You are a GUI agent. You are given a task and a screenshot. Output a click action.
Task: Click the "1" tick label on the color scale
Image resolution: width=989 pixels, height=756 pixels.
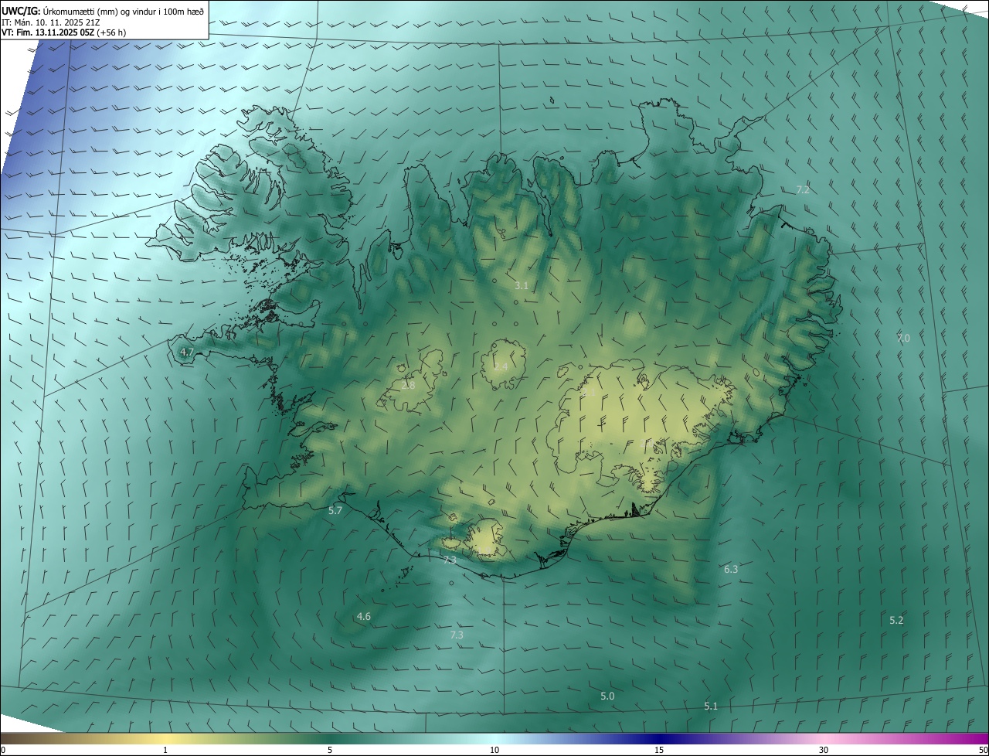click(165, 750)
